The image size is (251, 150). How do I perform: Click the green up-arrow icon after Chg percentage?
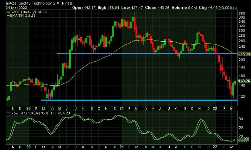236,8
